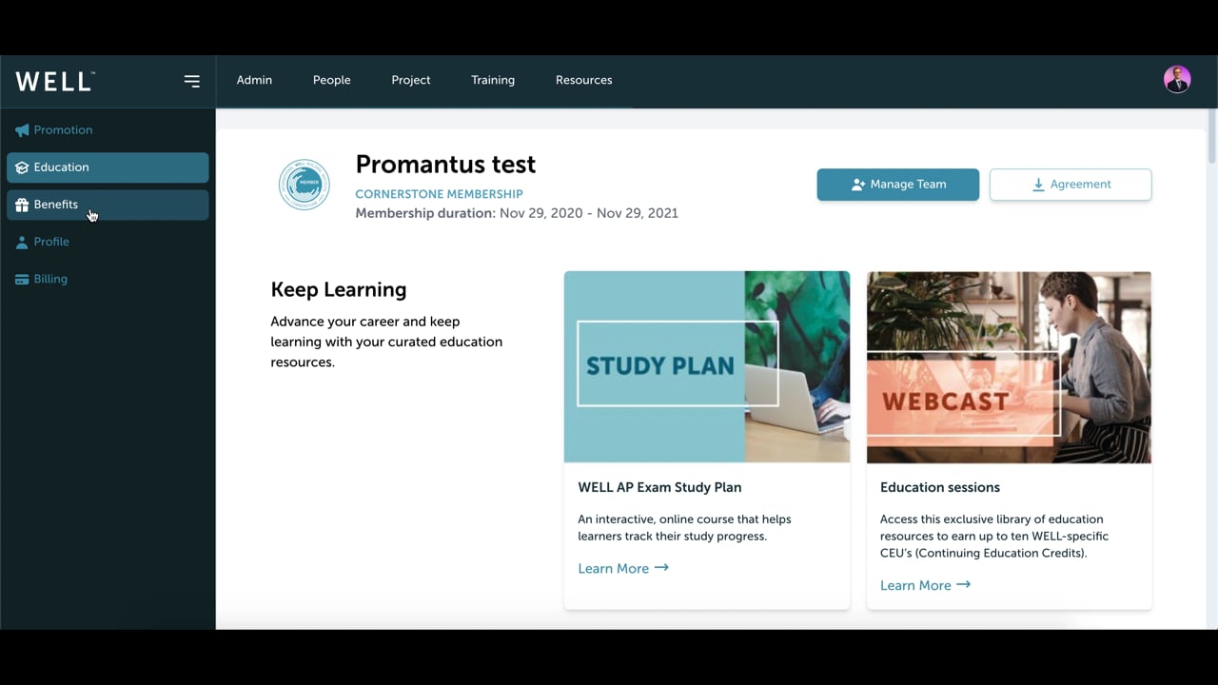Click the Billing card icon

(22, 279)
